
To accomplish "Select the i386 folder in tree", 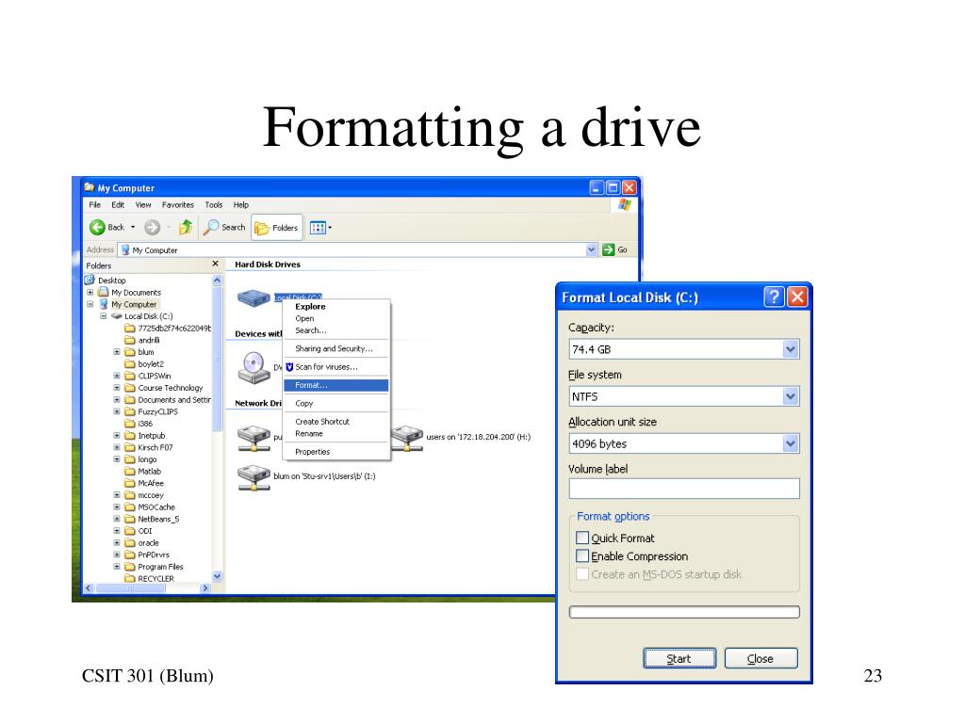I will [x=139, y=424].
